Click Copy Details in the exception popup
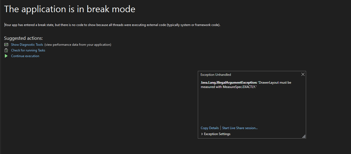351x154 pixels. pos(210,128)
